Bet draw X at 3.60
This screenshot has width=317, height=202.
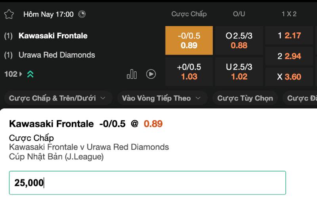(289, 77)
